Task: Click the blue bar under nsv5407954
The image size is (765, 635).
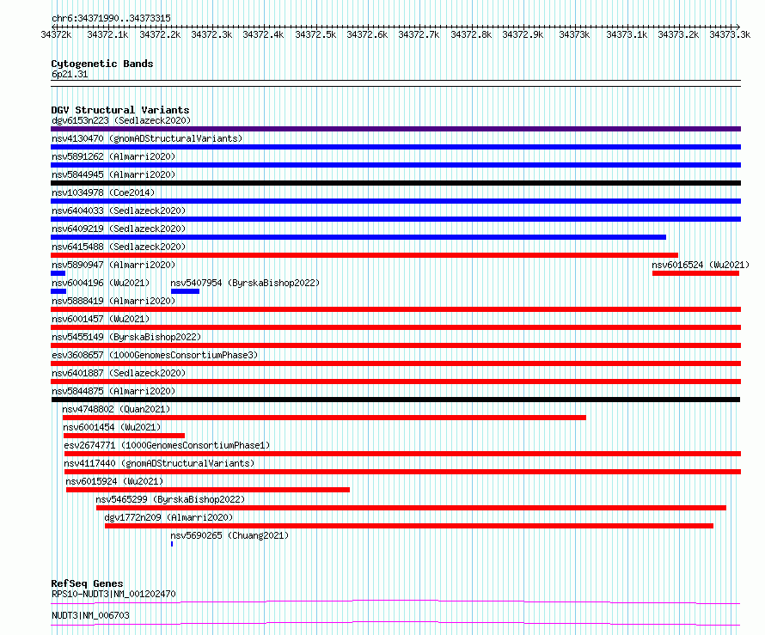Action: point(186,291)
